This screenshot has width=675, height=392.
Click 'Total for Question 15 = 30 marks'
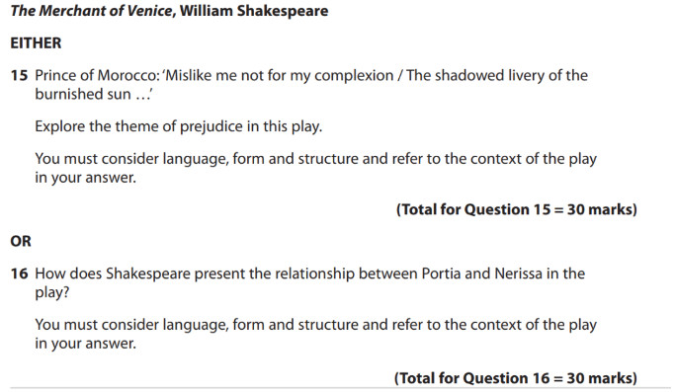(516, 209)
